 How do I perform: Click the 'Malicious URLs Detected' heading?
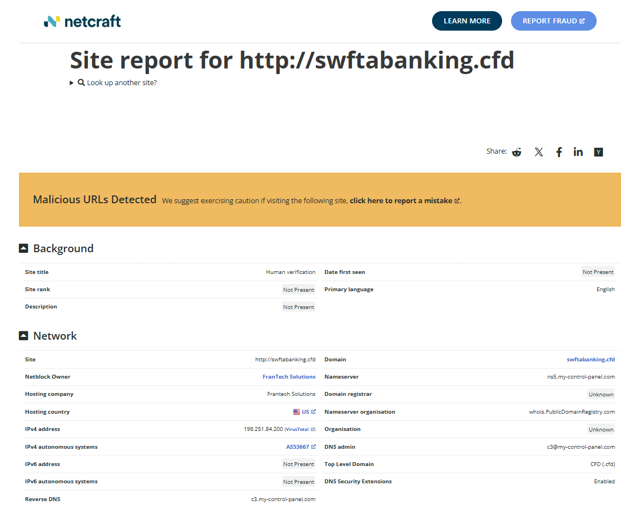pos(95,199)
